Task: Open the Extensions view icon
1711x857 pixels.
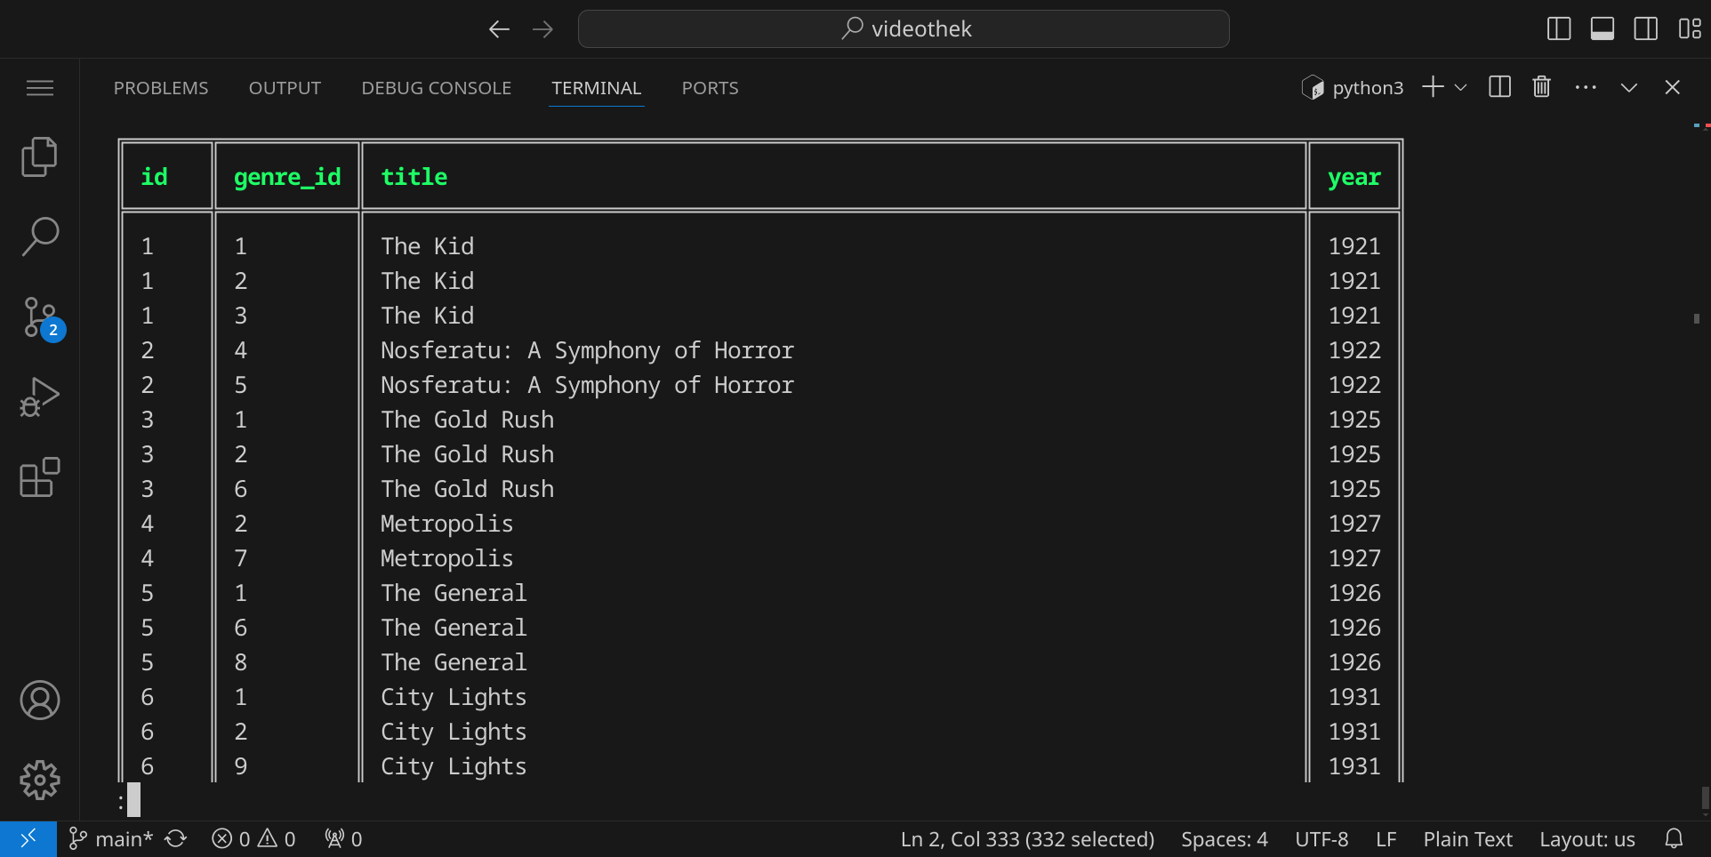Action: (x=39, y=477)
